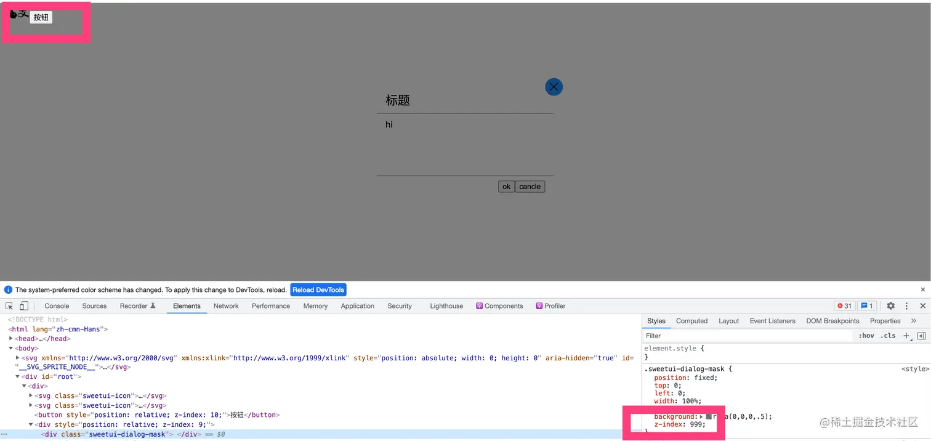Switch to the Console tab
The height and width of the screenshot is (441, 931).
pyautogui.click(x=57, y=306)
